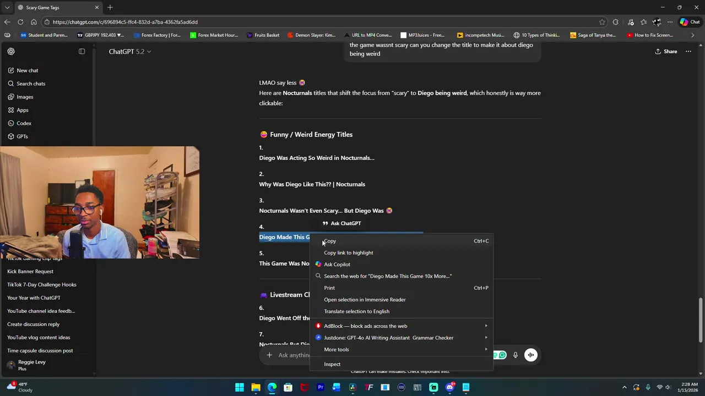Close the Scary Game Tags tab
Image resolution: width=705 pixels, height=396 pixels.
97,7
